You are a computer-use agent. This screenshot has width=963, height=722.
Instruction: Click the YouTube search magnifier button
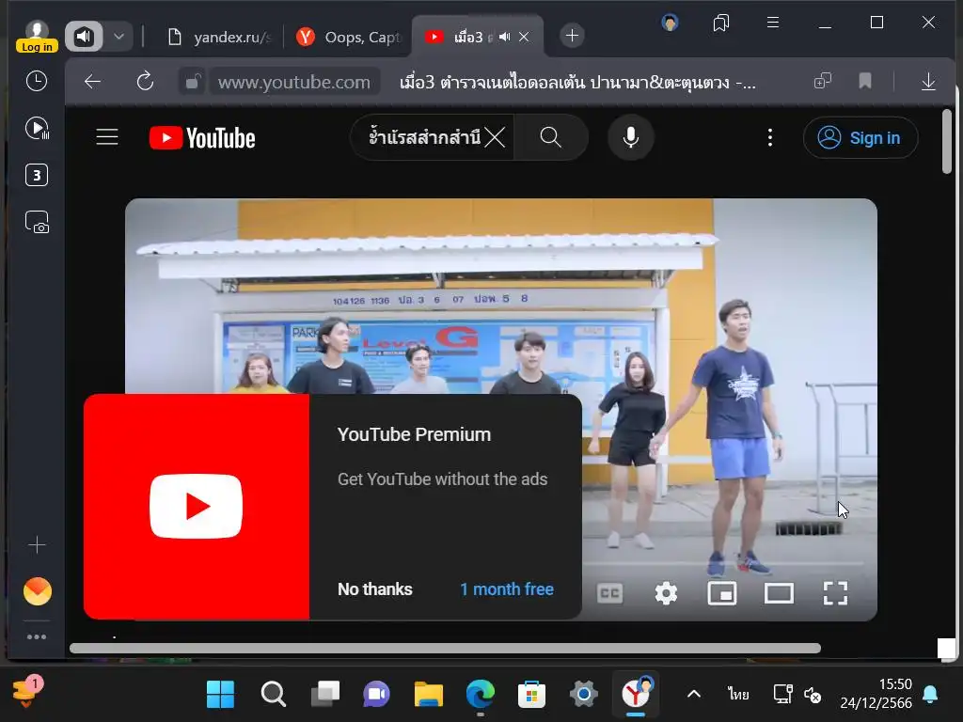coord(551,137)
